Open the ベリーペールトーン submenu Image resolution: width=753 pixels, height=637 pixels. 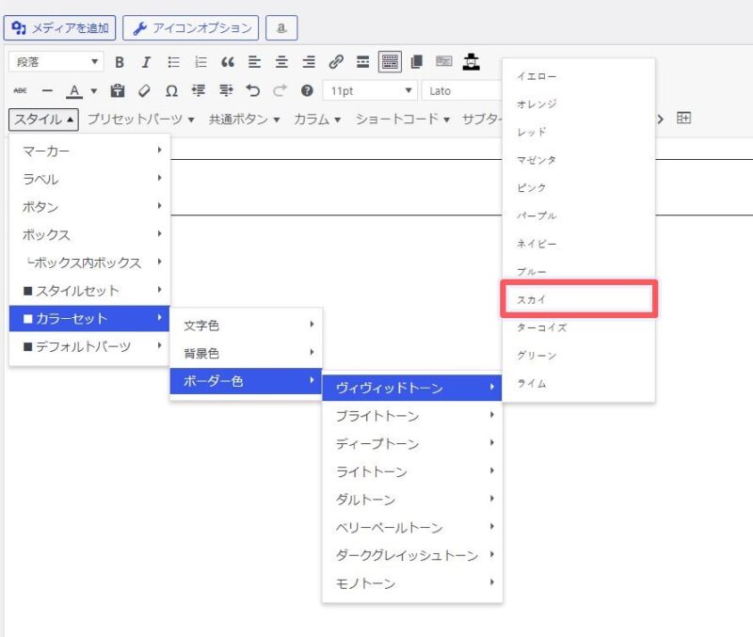(412, 527)
